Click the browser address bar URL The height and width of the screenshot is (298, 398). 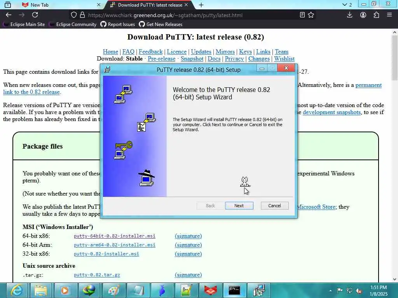(x=165, y=15)
